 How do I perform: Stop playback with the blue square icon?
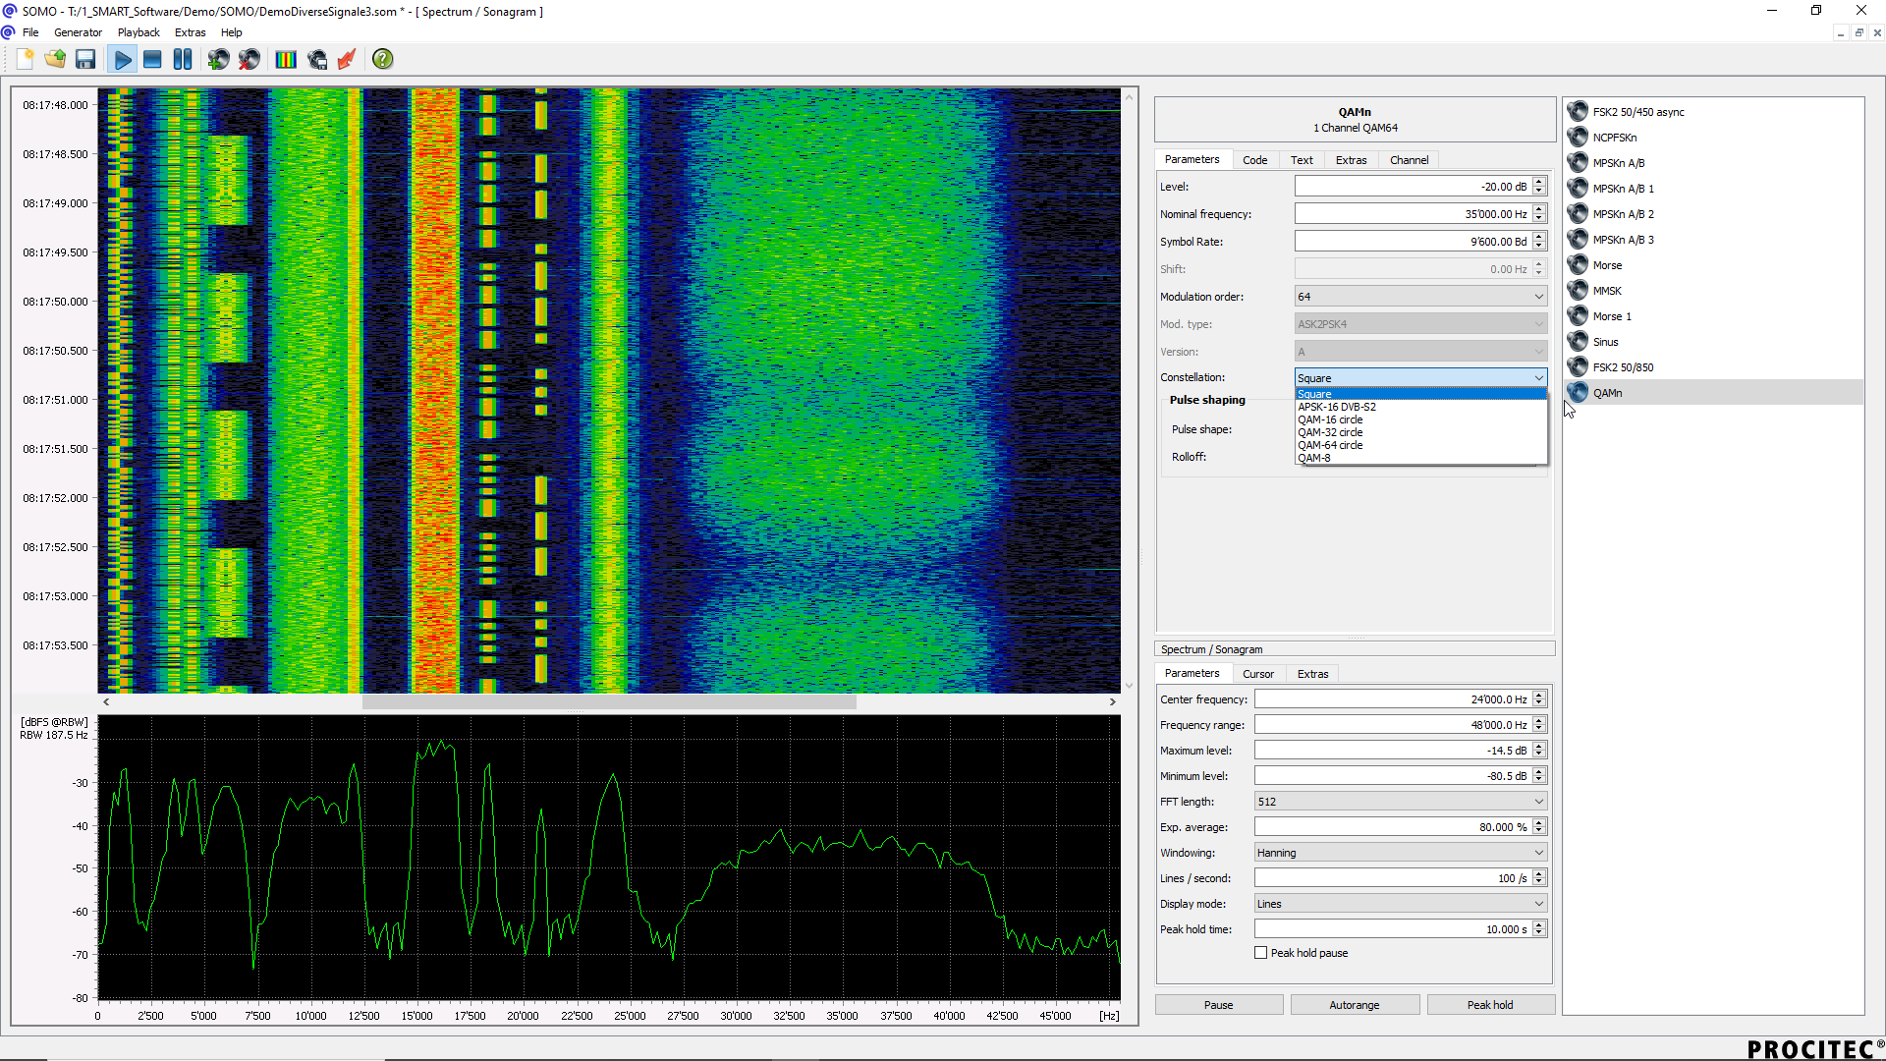[x=152, y=60]
